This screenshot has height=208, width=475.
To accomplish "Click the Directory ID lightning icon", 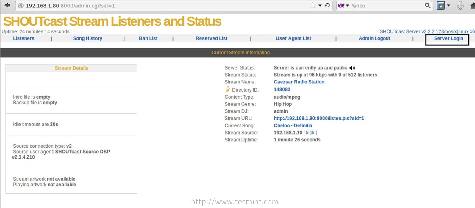I will click(x=228, y=89).
